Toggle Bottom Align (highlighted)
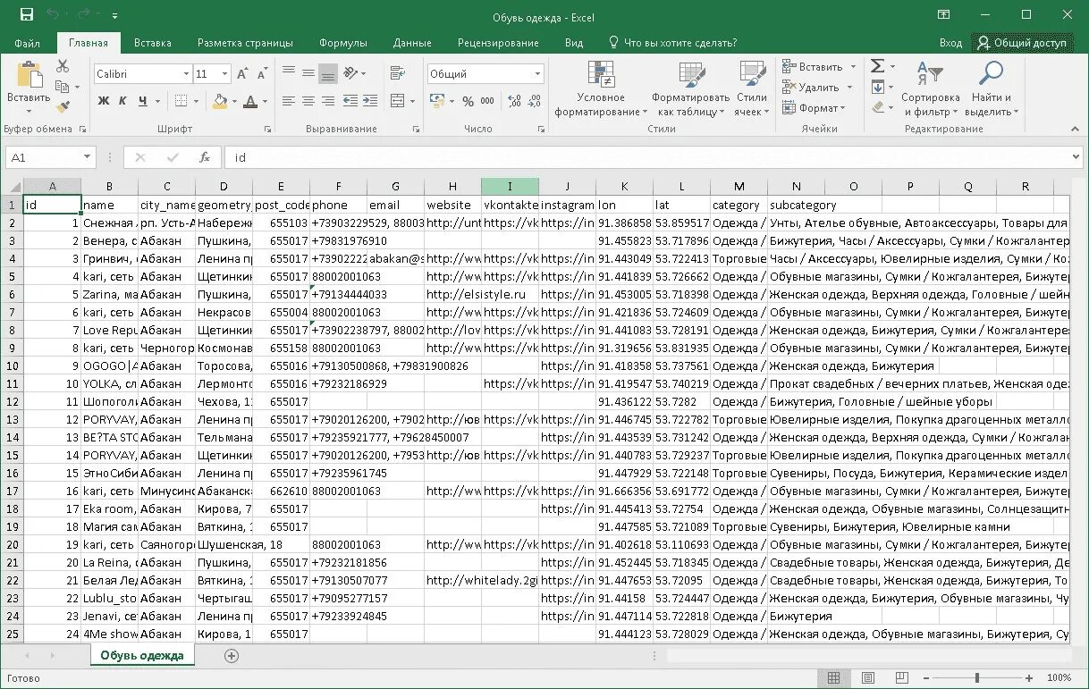 (x=328, y=73)
